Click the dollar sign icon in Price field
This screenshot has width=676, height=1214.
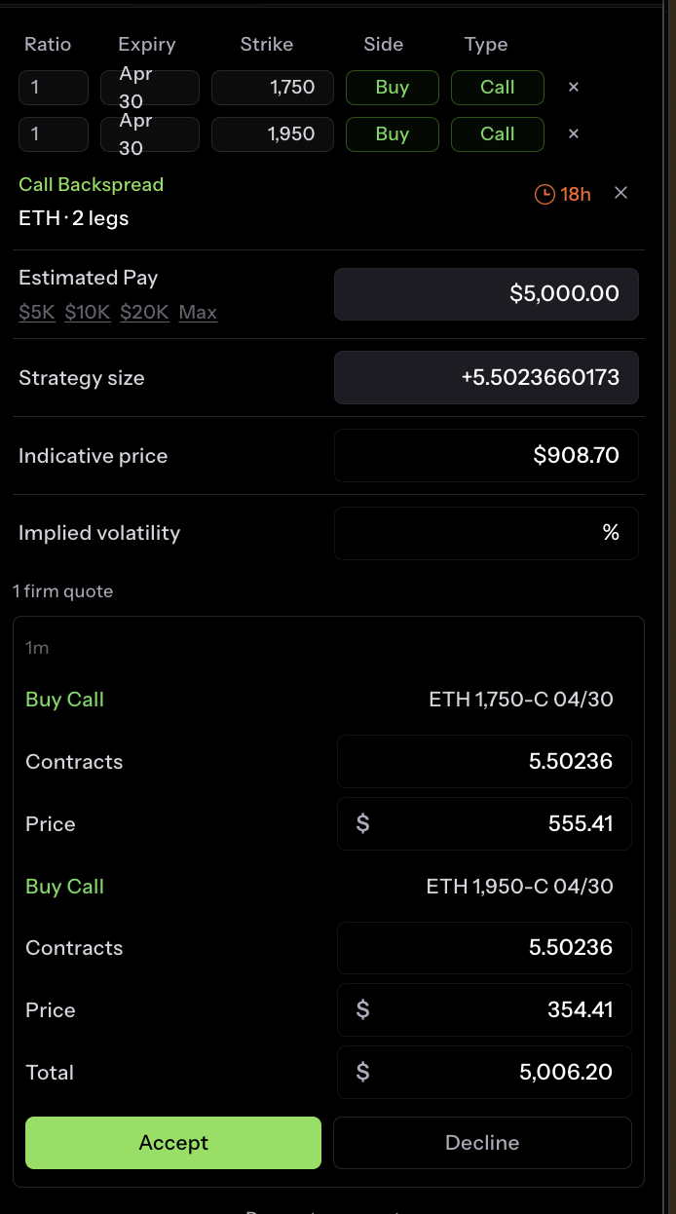362,823
